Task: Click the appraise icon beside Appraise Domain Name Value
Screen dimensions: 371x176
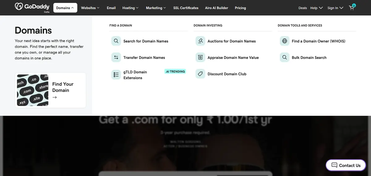Action: (x=200, y=57)
